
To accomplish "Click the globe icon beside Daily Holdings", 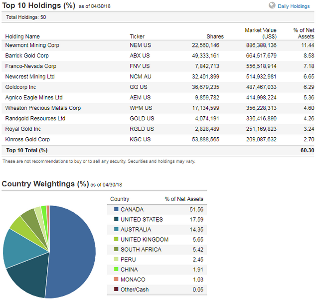I will click(x=272, y=5).
